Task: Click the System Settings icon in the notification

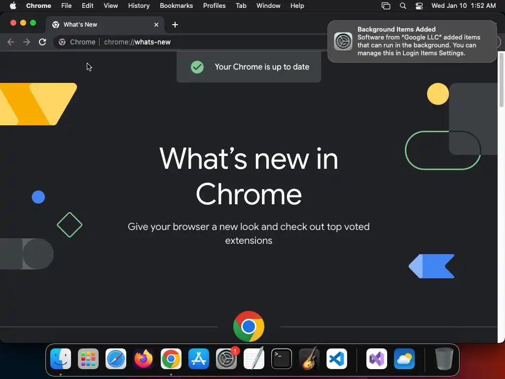Action: [343, 41]
